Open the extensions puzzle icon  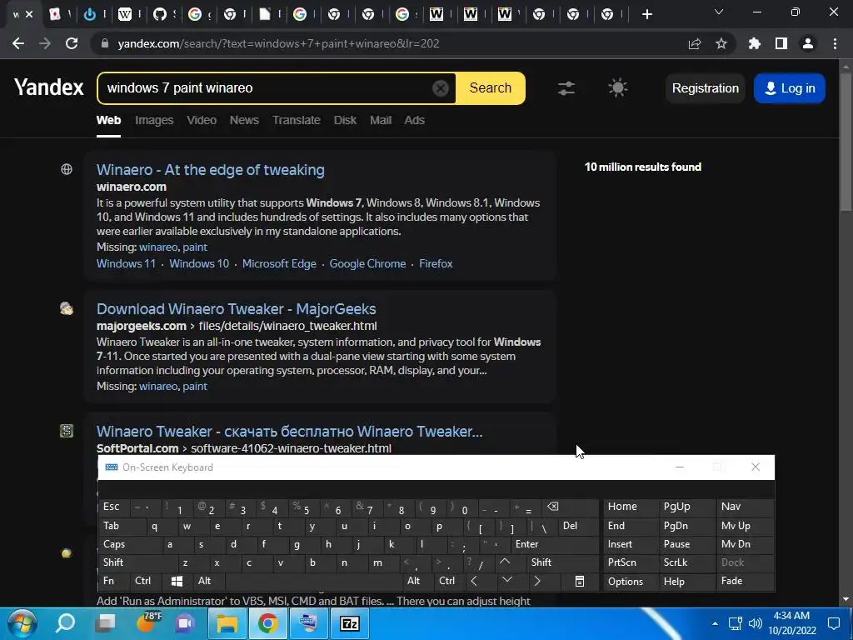(754, 43)
